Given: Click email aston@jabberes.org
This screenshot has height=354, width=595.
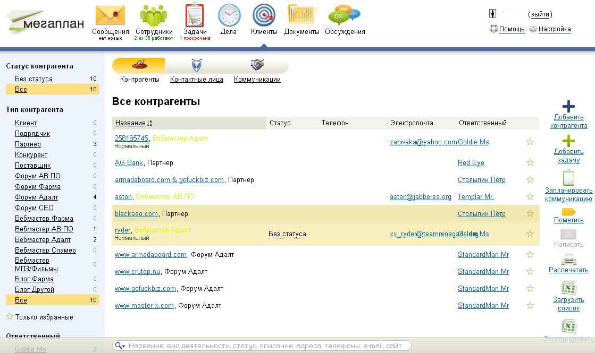Looking at the screenshot, I should click(421, 196).
